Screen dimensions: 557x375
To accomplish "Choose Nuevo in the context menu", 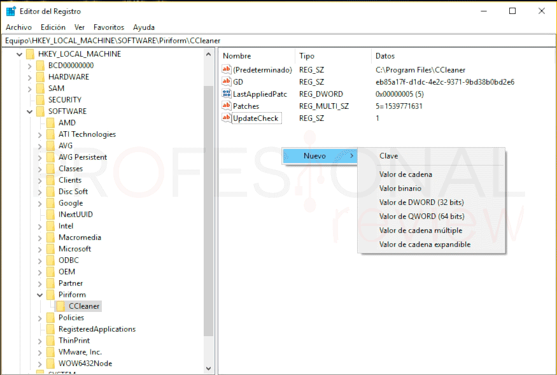I will [x=320, y=156].
